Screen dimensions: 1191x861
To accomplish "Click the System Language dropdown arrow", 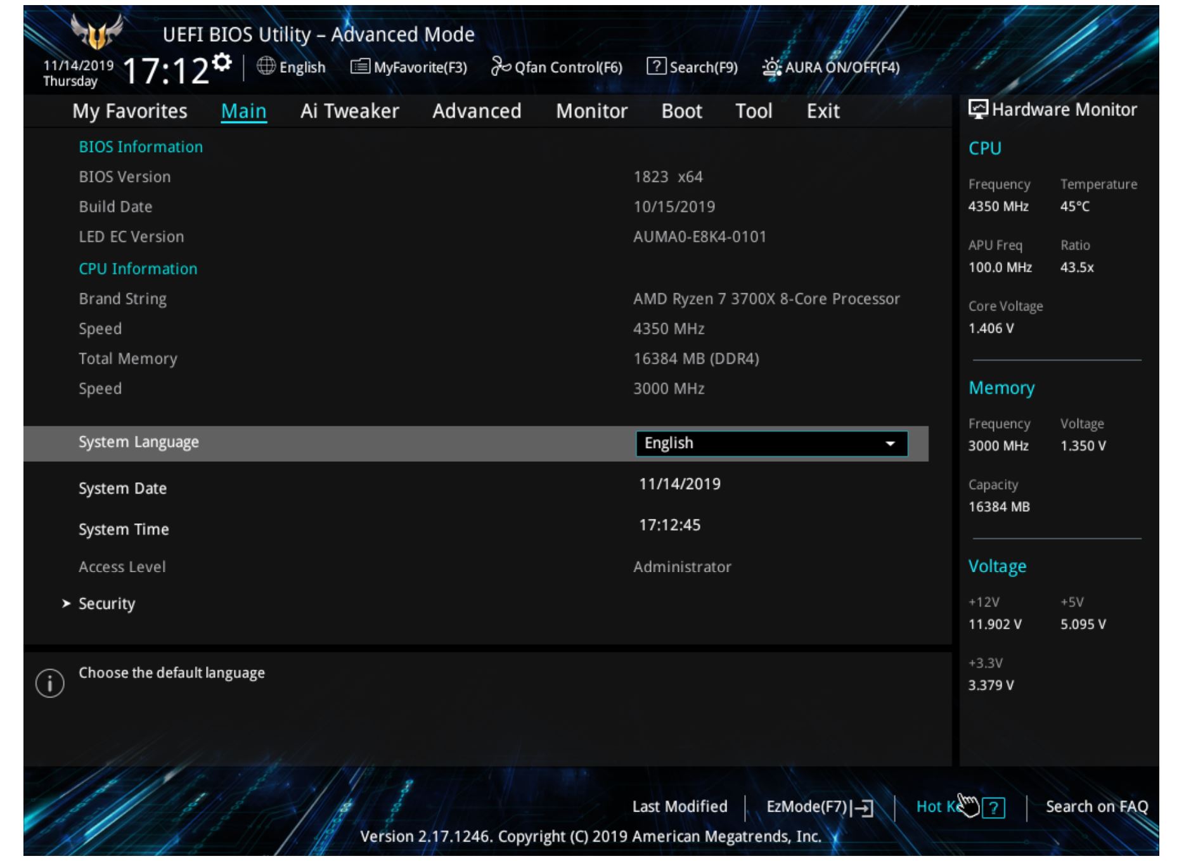I will (890, 444).
